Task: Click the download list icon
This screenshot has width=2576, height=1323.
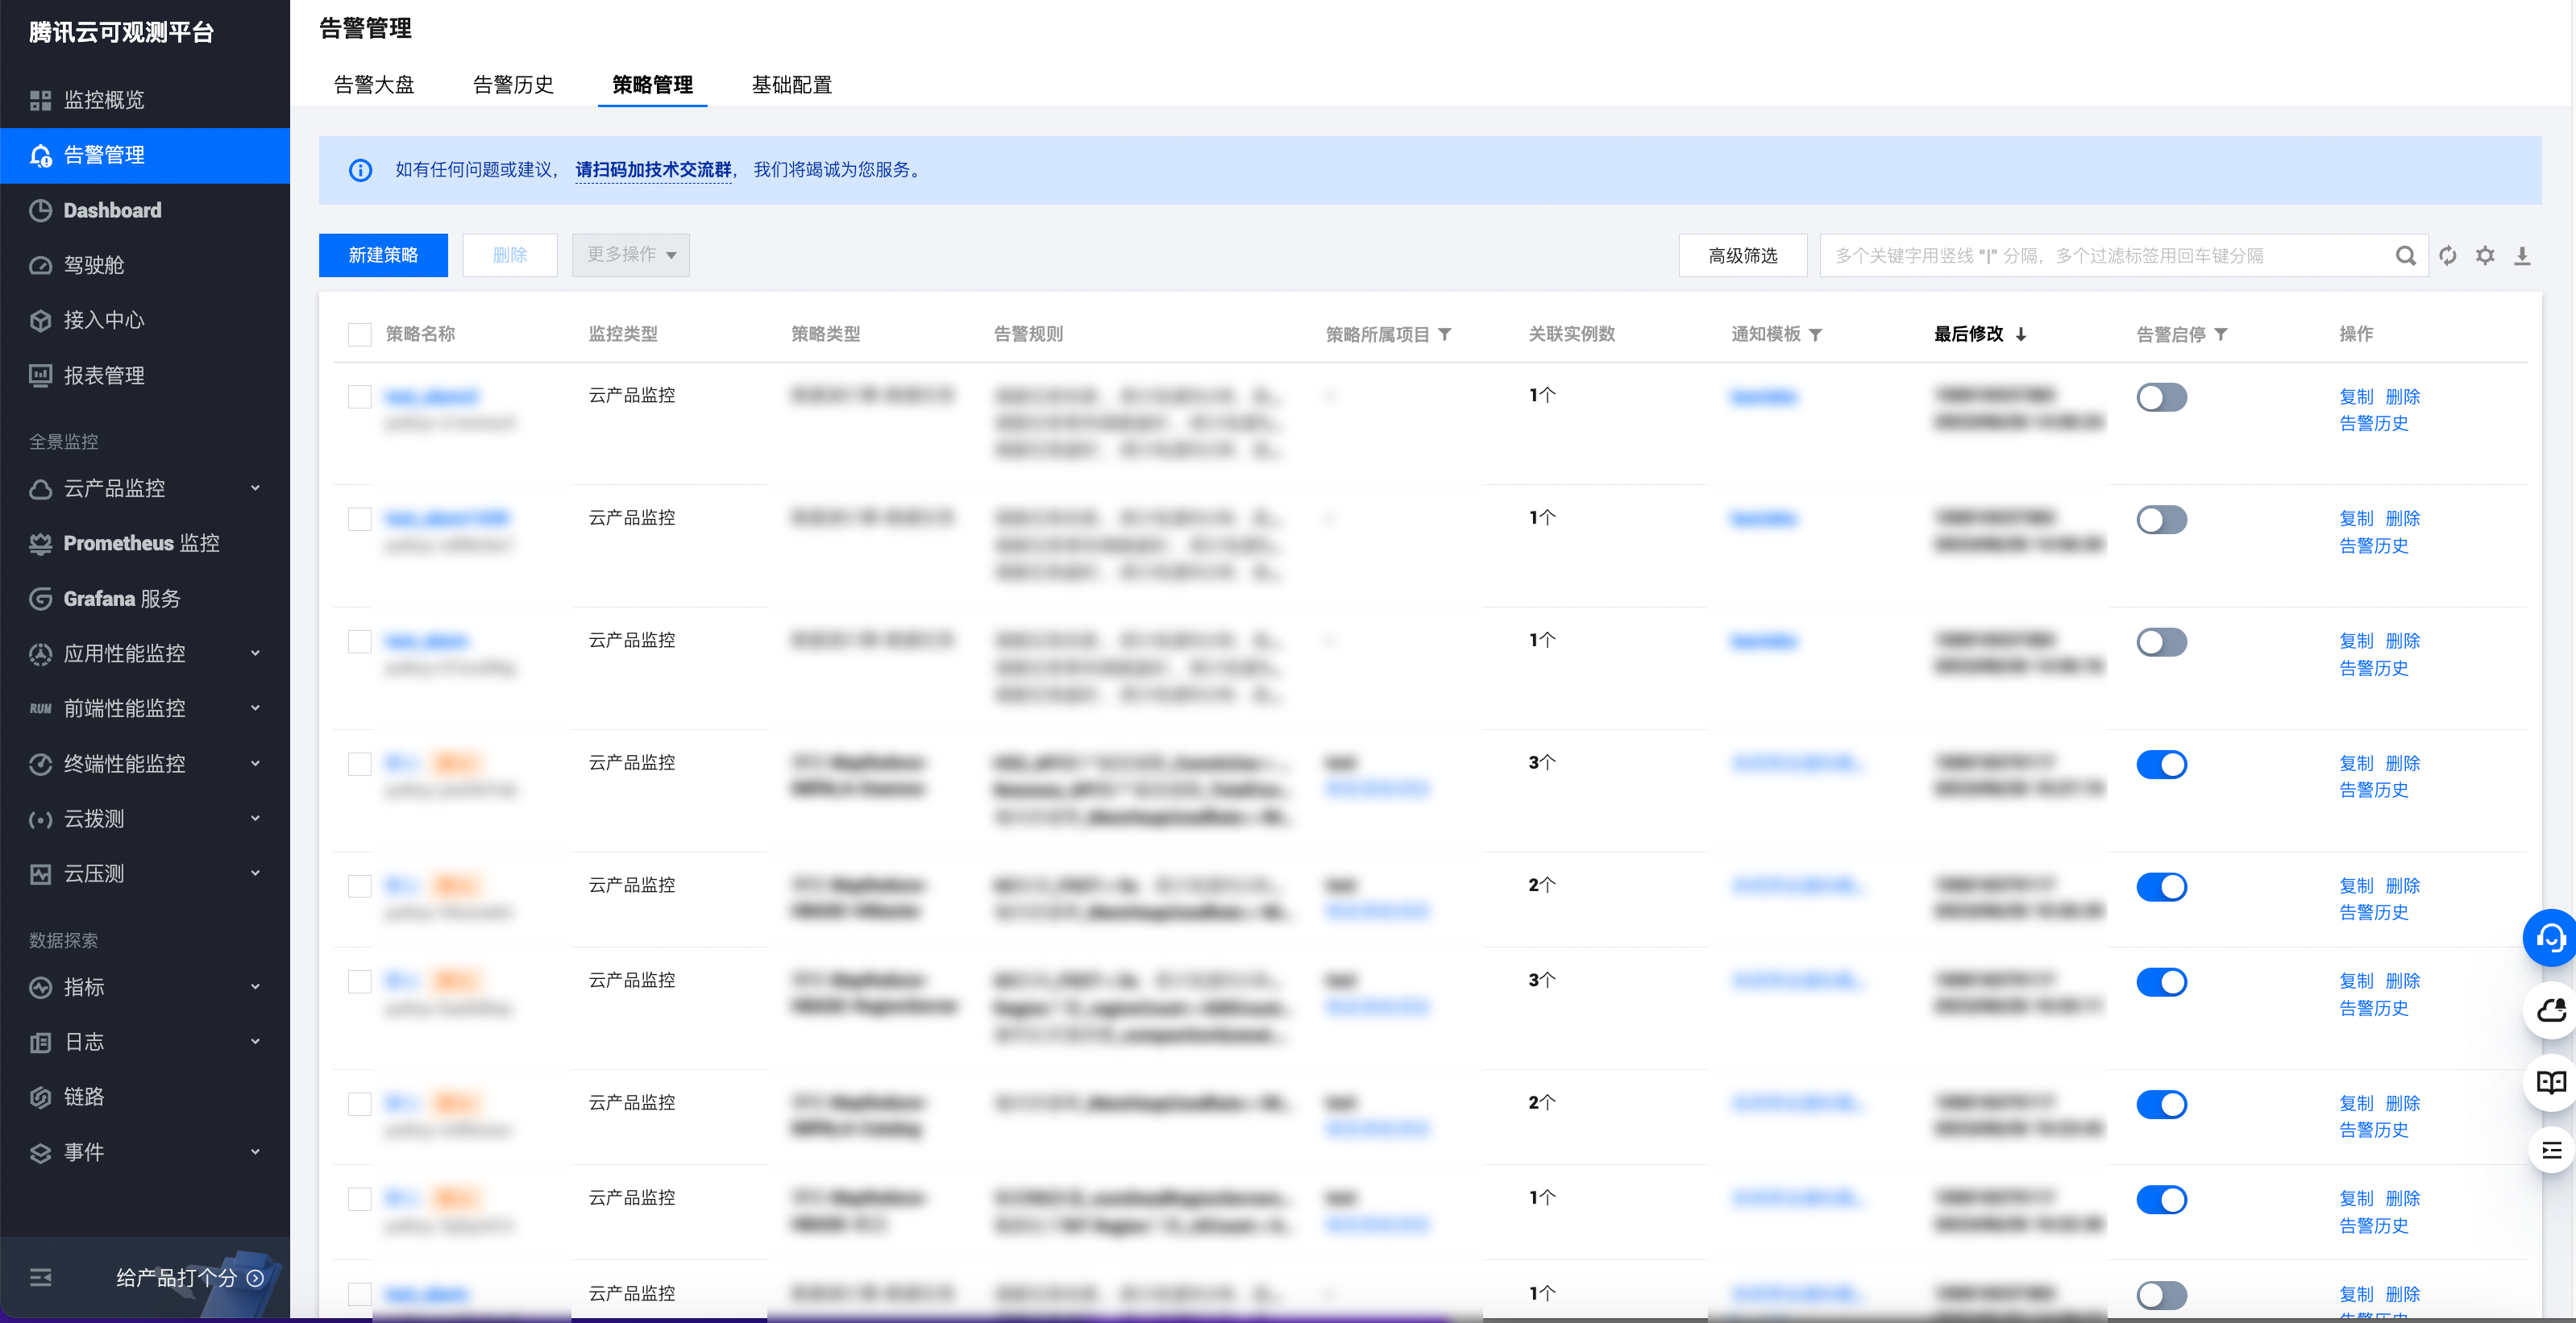Action: [2522, 256]
